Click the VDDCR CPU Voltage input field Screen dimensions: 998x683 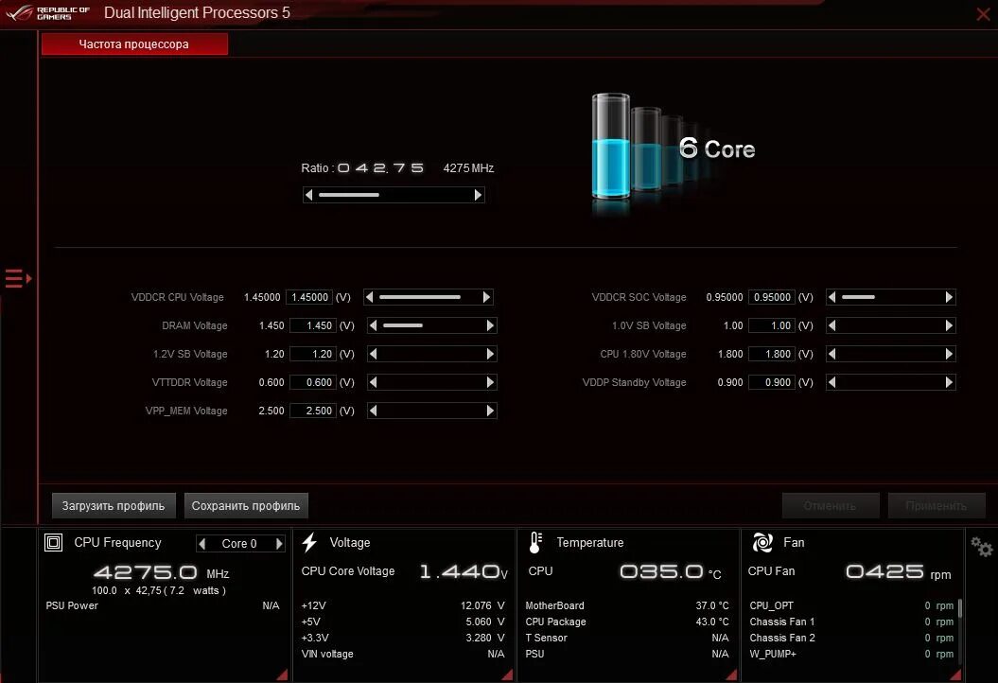point(309,296)
